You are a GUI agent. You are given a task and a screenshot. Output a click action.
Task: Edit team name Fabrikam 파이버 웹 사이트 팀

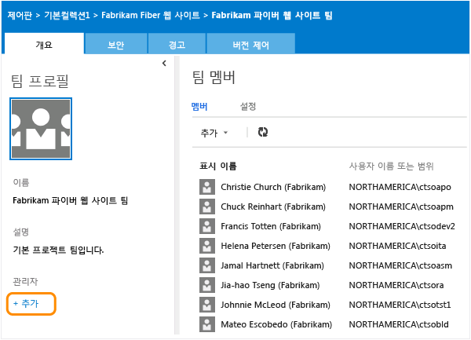71,200
